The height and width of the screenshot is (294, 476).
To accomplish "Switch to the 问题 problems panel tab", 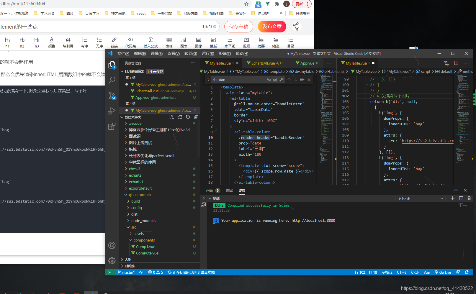I will click(210, 190).
